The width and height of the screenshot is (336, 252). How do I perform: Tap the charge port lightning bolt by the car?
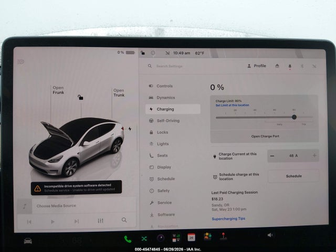130,129
